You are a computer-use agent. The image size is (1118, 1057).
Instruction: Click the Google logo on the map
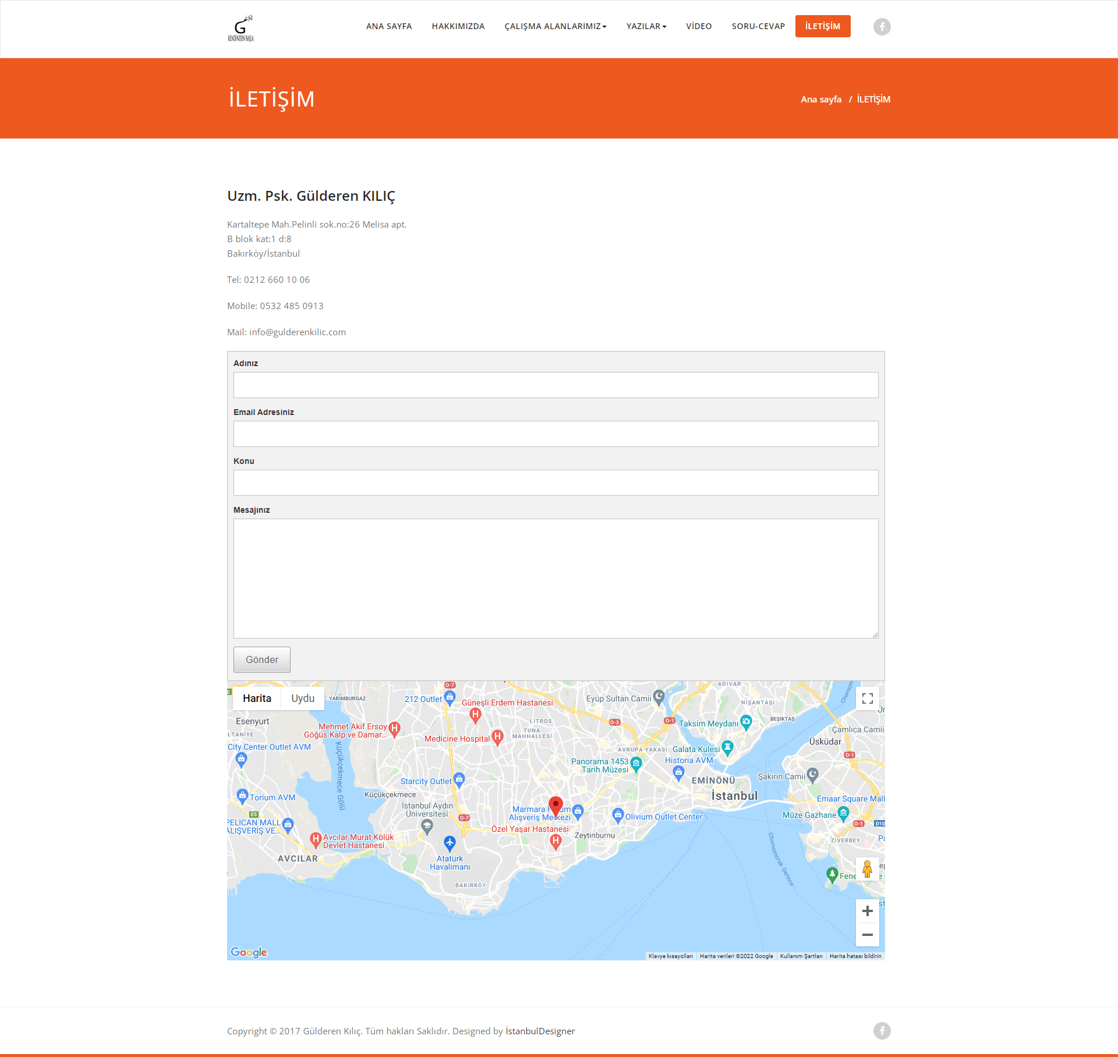249,952
